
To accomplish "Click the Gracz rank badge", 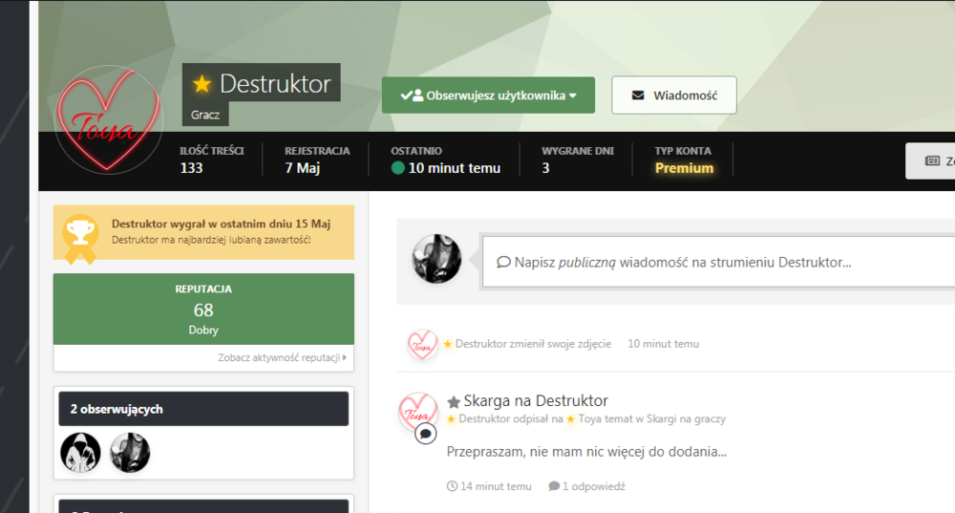I will [205, 115].
